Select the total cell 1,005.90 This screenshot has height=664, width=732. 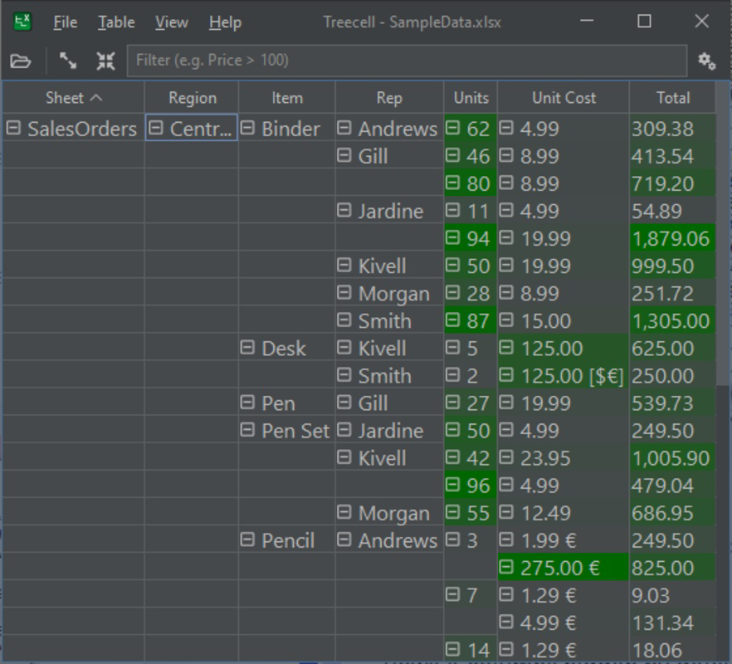click(672, 458)
